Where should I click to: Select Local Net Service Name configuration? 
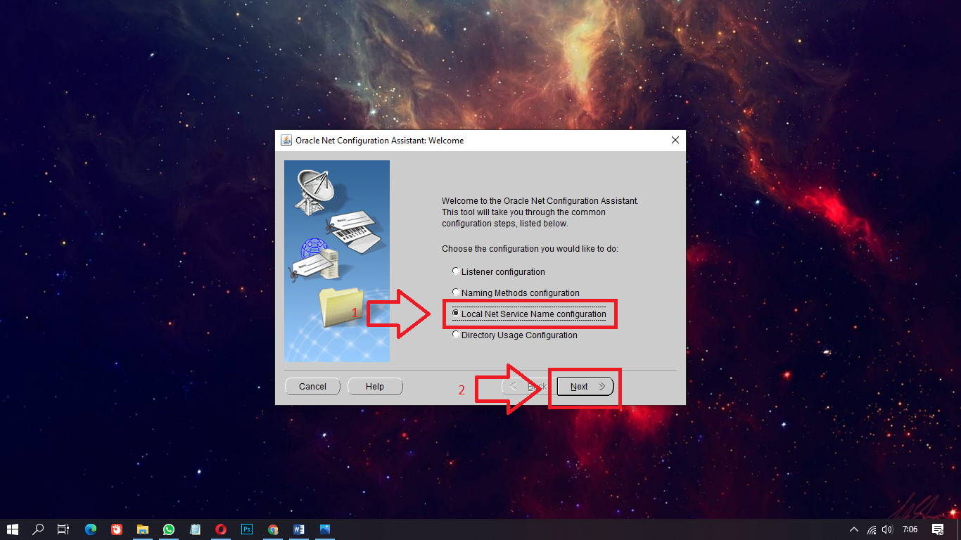click(529, 314)
